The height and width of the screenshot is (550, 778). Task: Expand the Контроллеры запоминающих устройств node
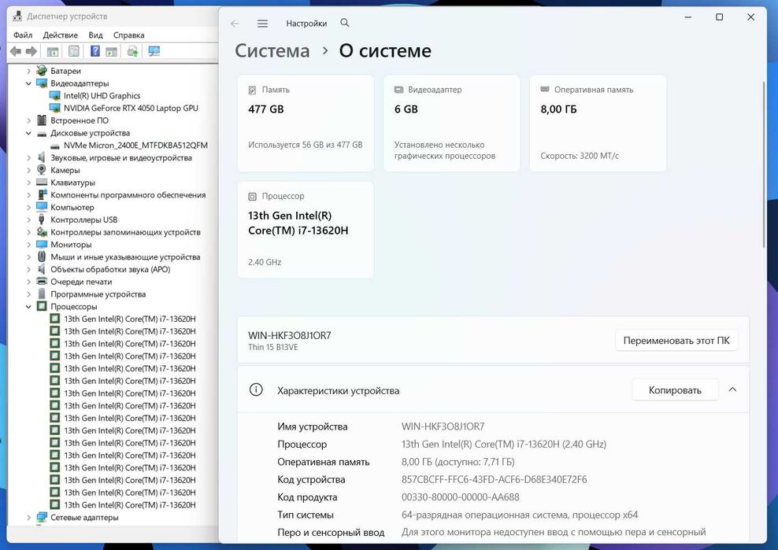(29, 232)
